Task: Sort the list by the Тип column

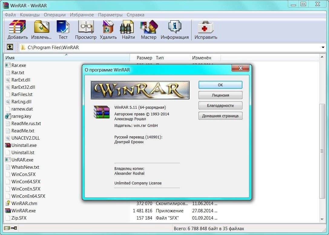Action: point(172,58)
